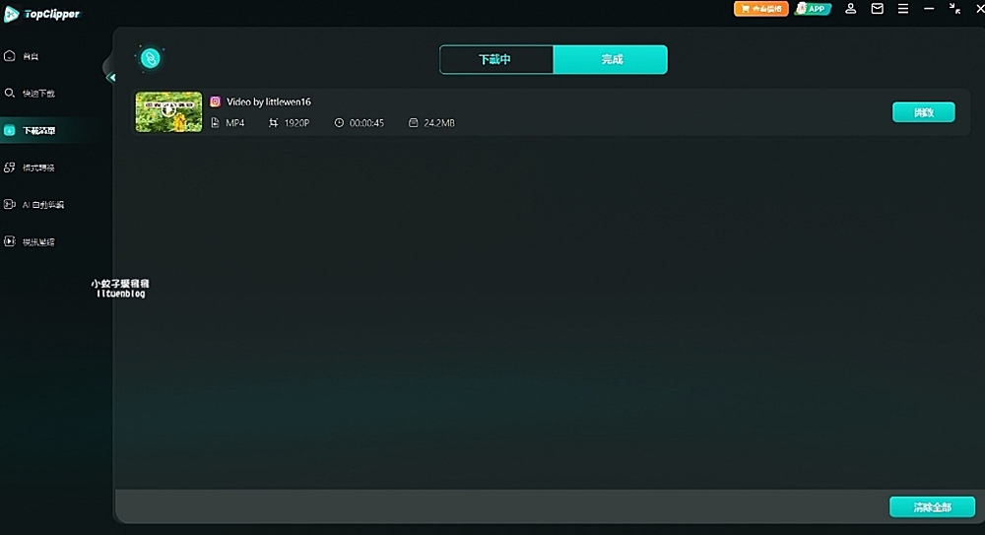Image resolution: width=985 pixels, height=535 pixels.
Task: Collapse the sidebar with the teal arrow
Action: (112, 77)
